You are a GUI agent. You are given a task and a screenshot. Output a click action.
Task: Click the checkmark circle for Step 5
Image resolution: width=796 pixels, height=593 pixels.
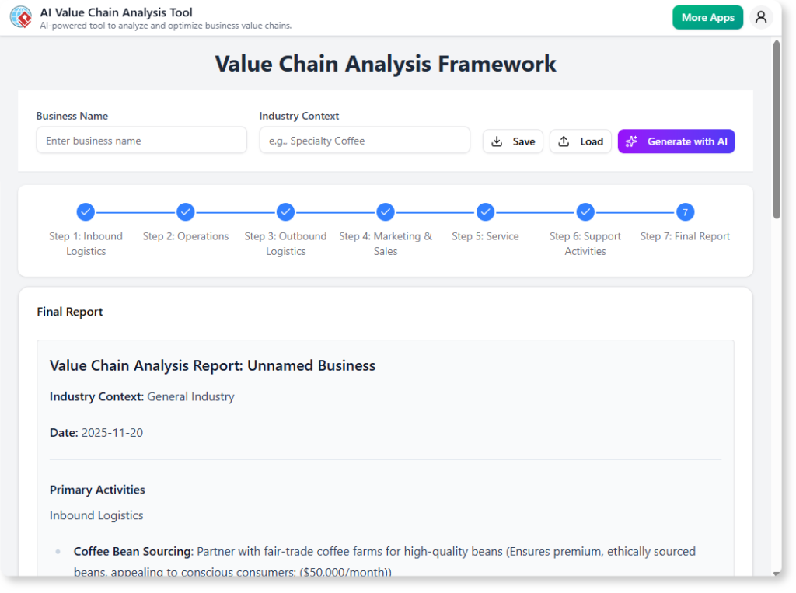[x=485, y=211]
